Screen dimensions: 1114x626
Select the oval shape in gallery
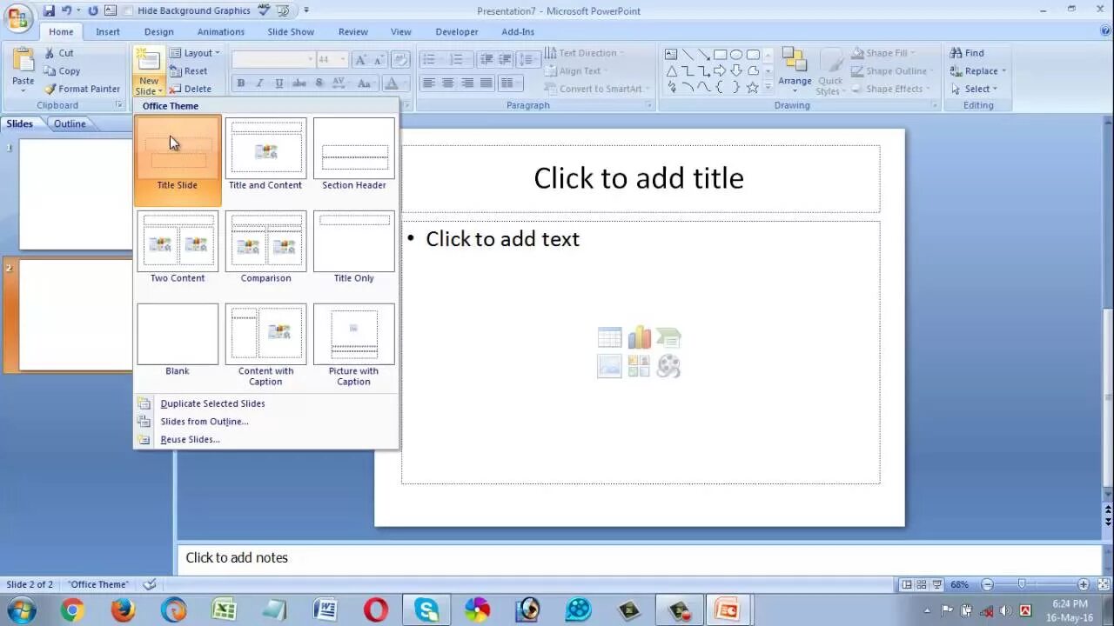coord(736,54)
